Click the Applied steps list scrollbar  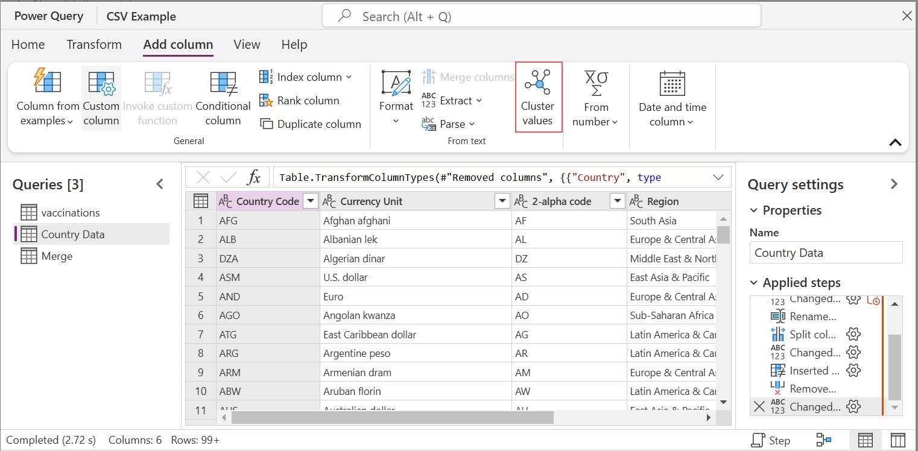click(894, 367)
